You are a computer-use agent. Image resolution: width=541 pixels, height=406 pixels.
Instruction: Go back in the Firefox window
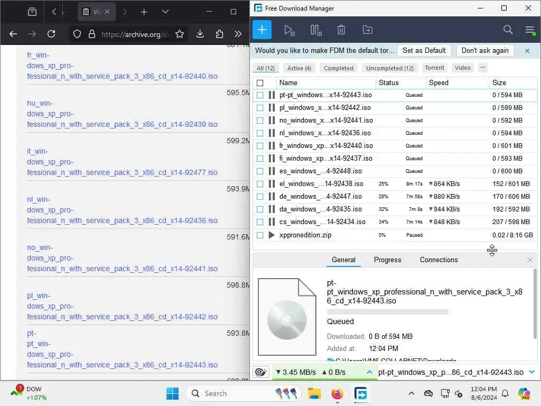13,34
